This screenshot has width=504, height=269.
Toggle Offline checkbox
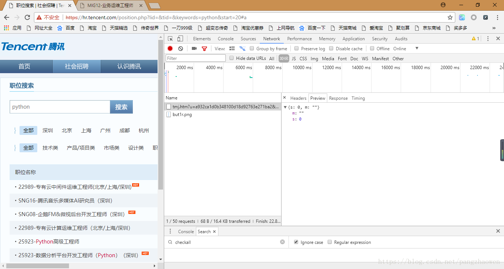(372, 48)
